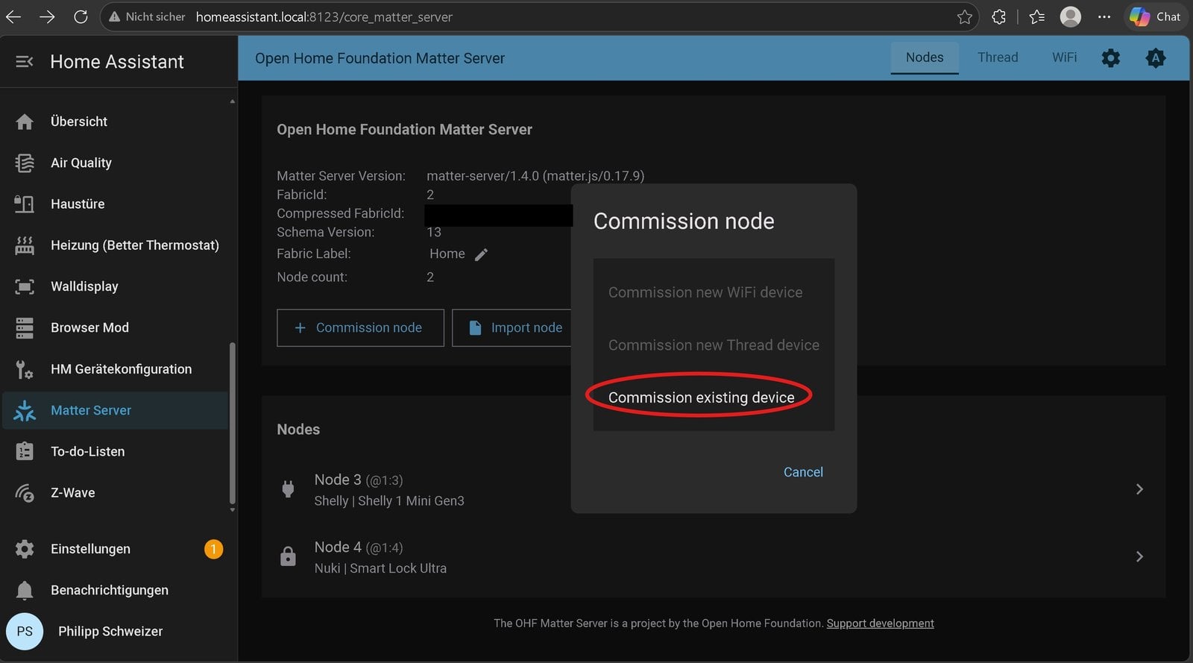The width and height of the screenshot is (1193, 663).
Task: Choose Commission new Thread device
Action: pos(714,345)
